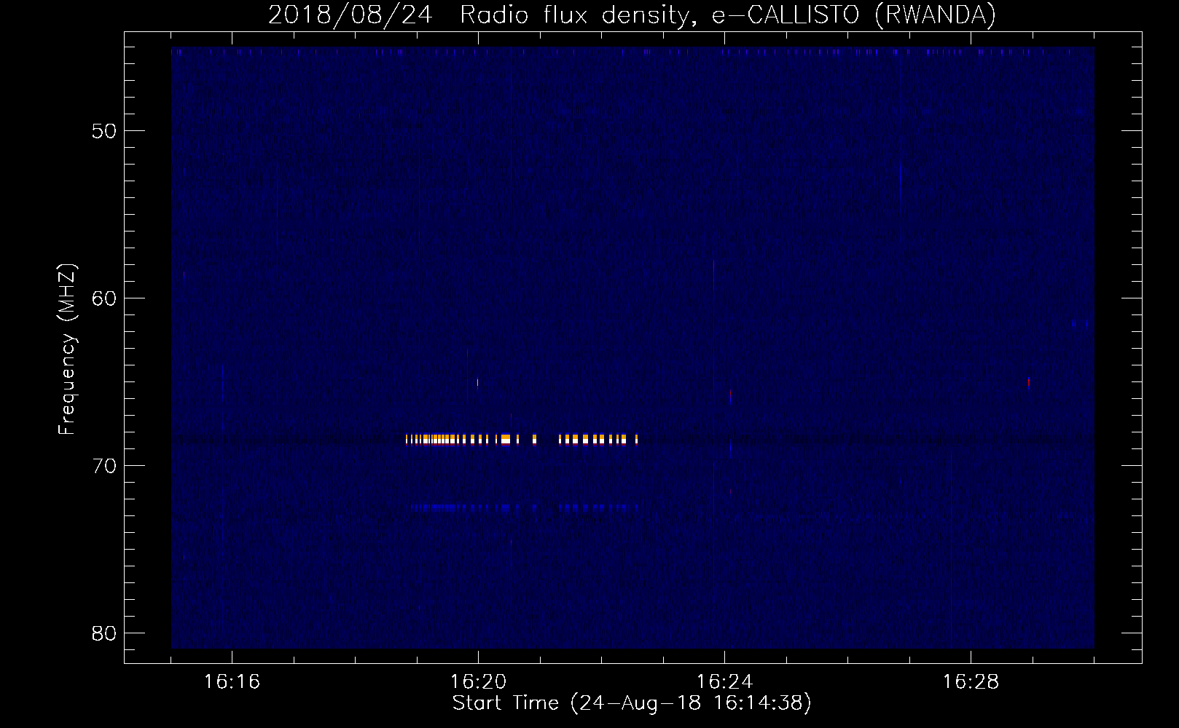Click the 16:28 time tick label
This screenshot has height=728, width=1179.
[971, 682]
